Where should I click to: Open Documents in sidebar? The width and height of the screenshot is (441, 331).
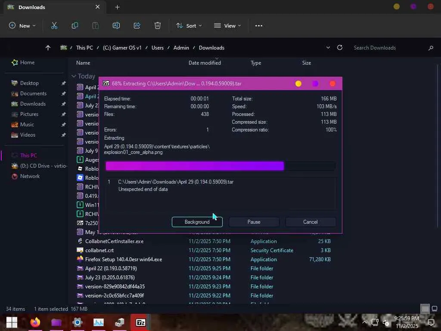tap(29, 94)
